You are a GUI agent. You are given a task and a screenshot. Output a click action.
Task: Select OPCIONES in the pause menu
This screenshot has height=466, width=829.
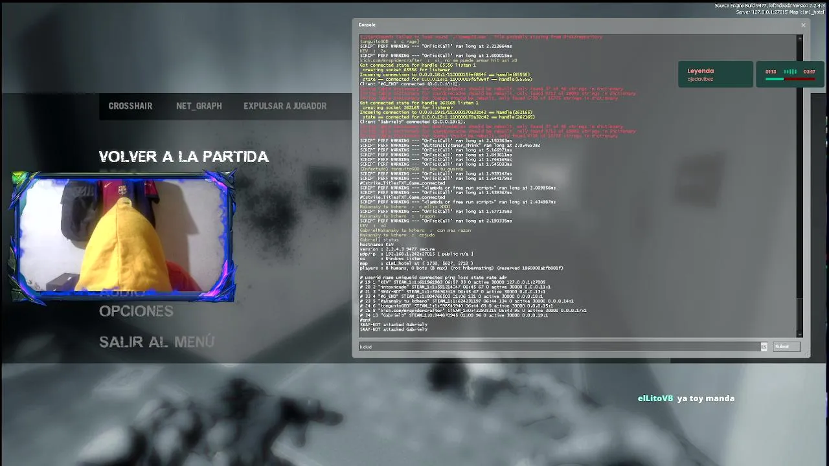click(x=136, y=311)
